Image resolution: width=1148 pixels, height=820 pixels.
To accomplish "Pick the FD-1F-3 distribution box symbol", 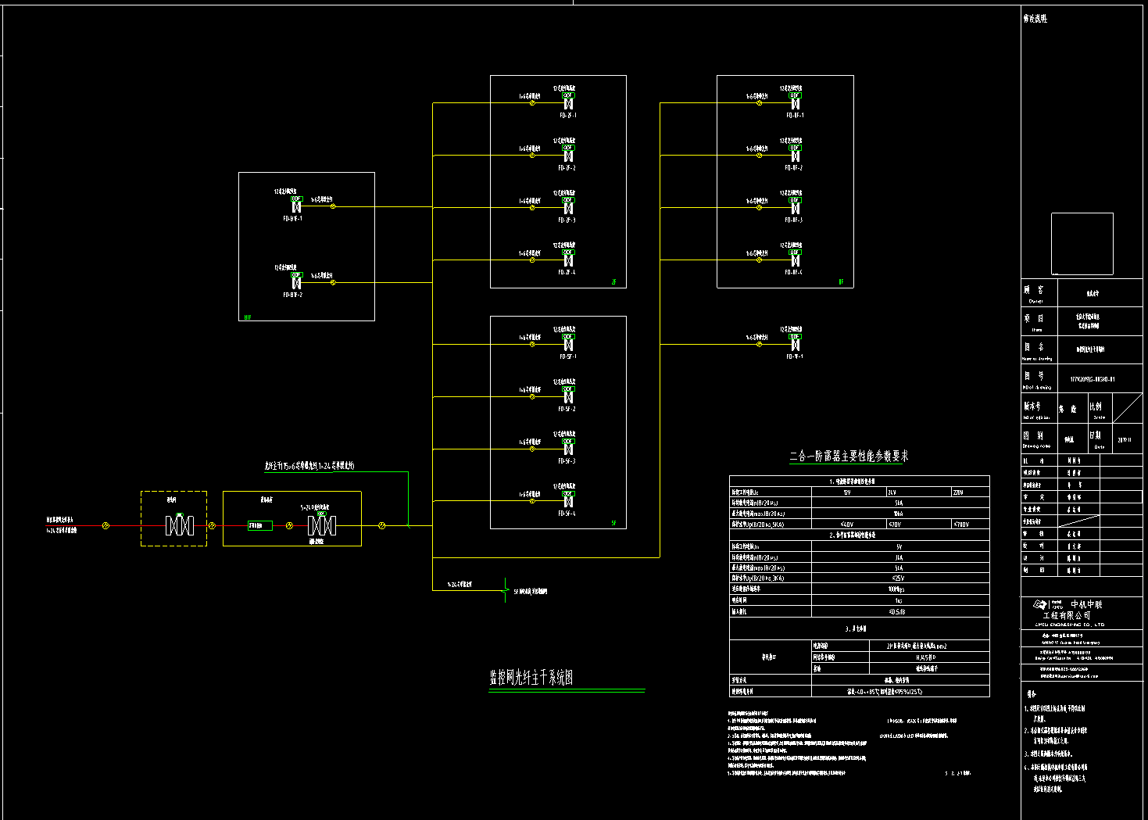I will click(x=795, y=208).
